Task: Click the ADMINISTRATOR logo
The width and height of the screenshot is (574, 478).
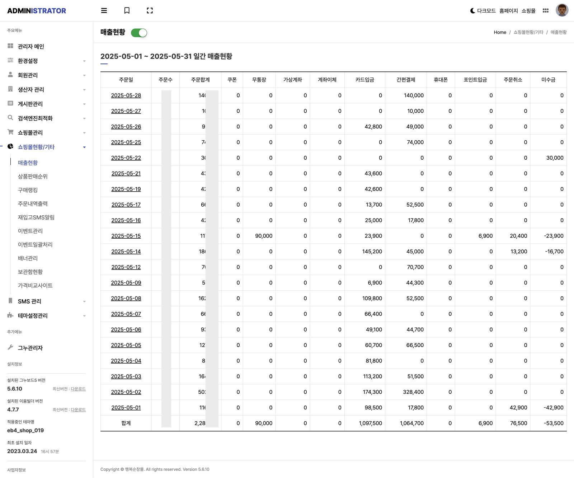Action: [37, 11]
